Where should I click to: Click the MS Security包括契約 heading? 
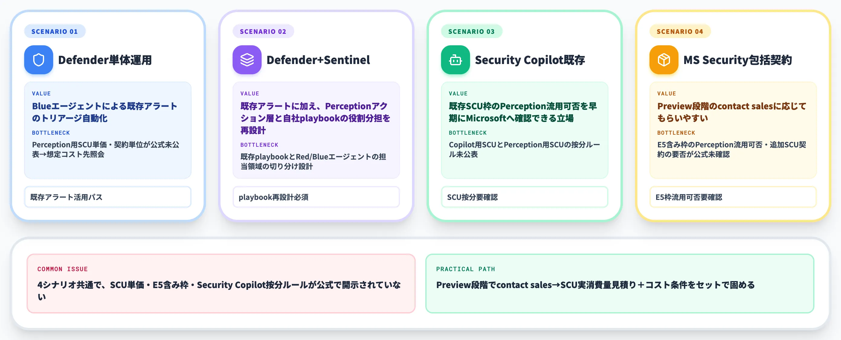(x=737, y=60)
